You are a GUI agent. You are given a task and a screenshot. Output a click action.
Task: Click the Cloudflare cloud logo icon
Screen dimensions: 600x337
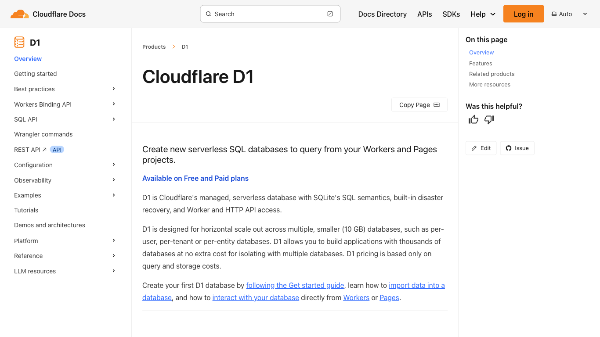coord(19,14)
